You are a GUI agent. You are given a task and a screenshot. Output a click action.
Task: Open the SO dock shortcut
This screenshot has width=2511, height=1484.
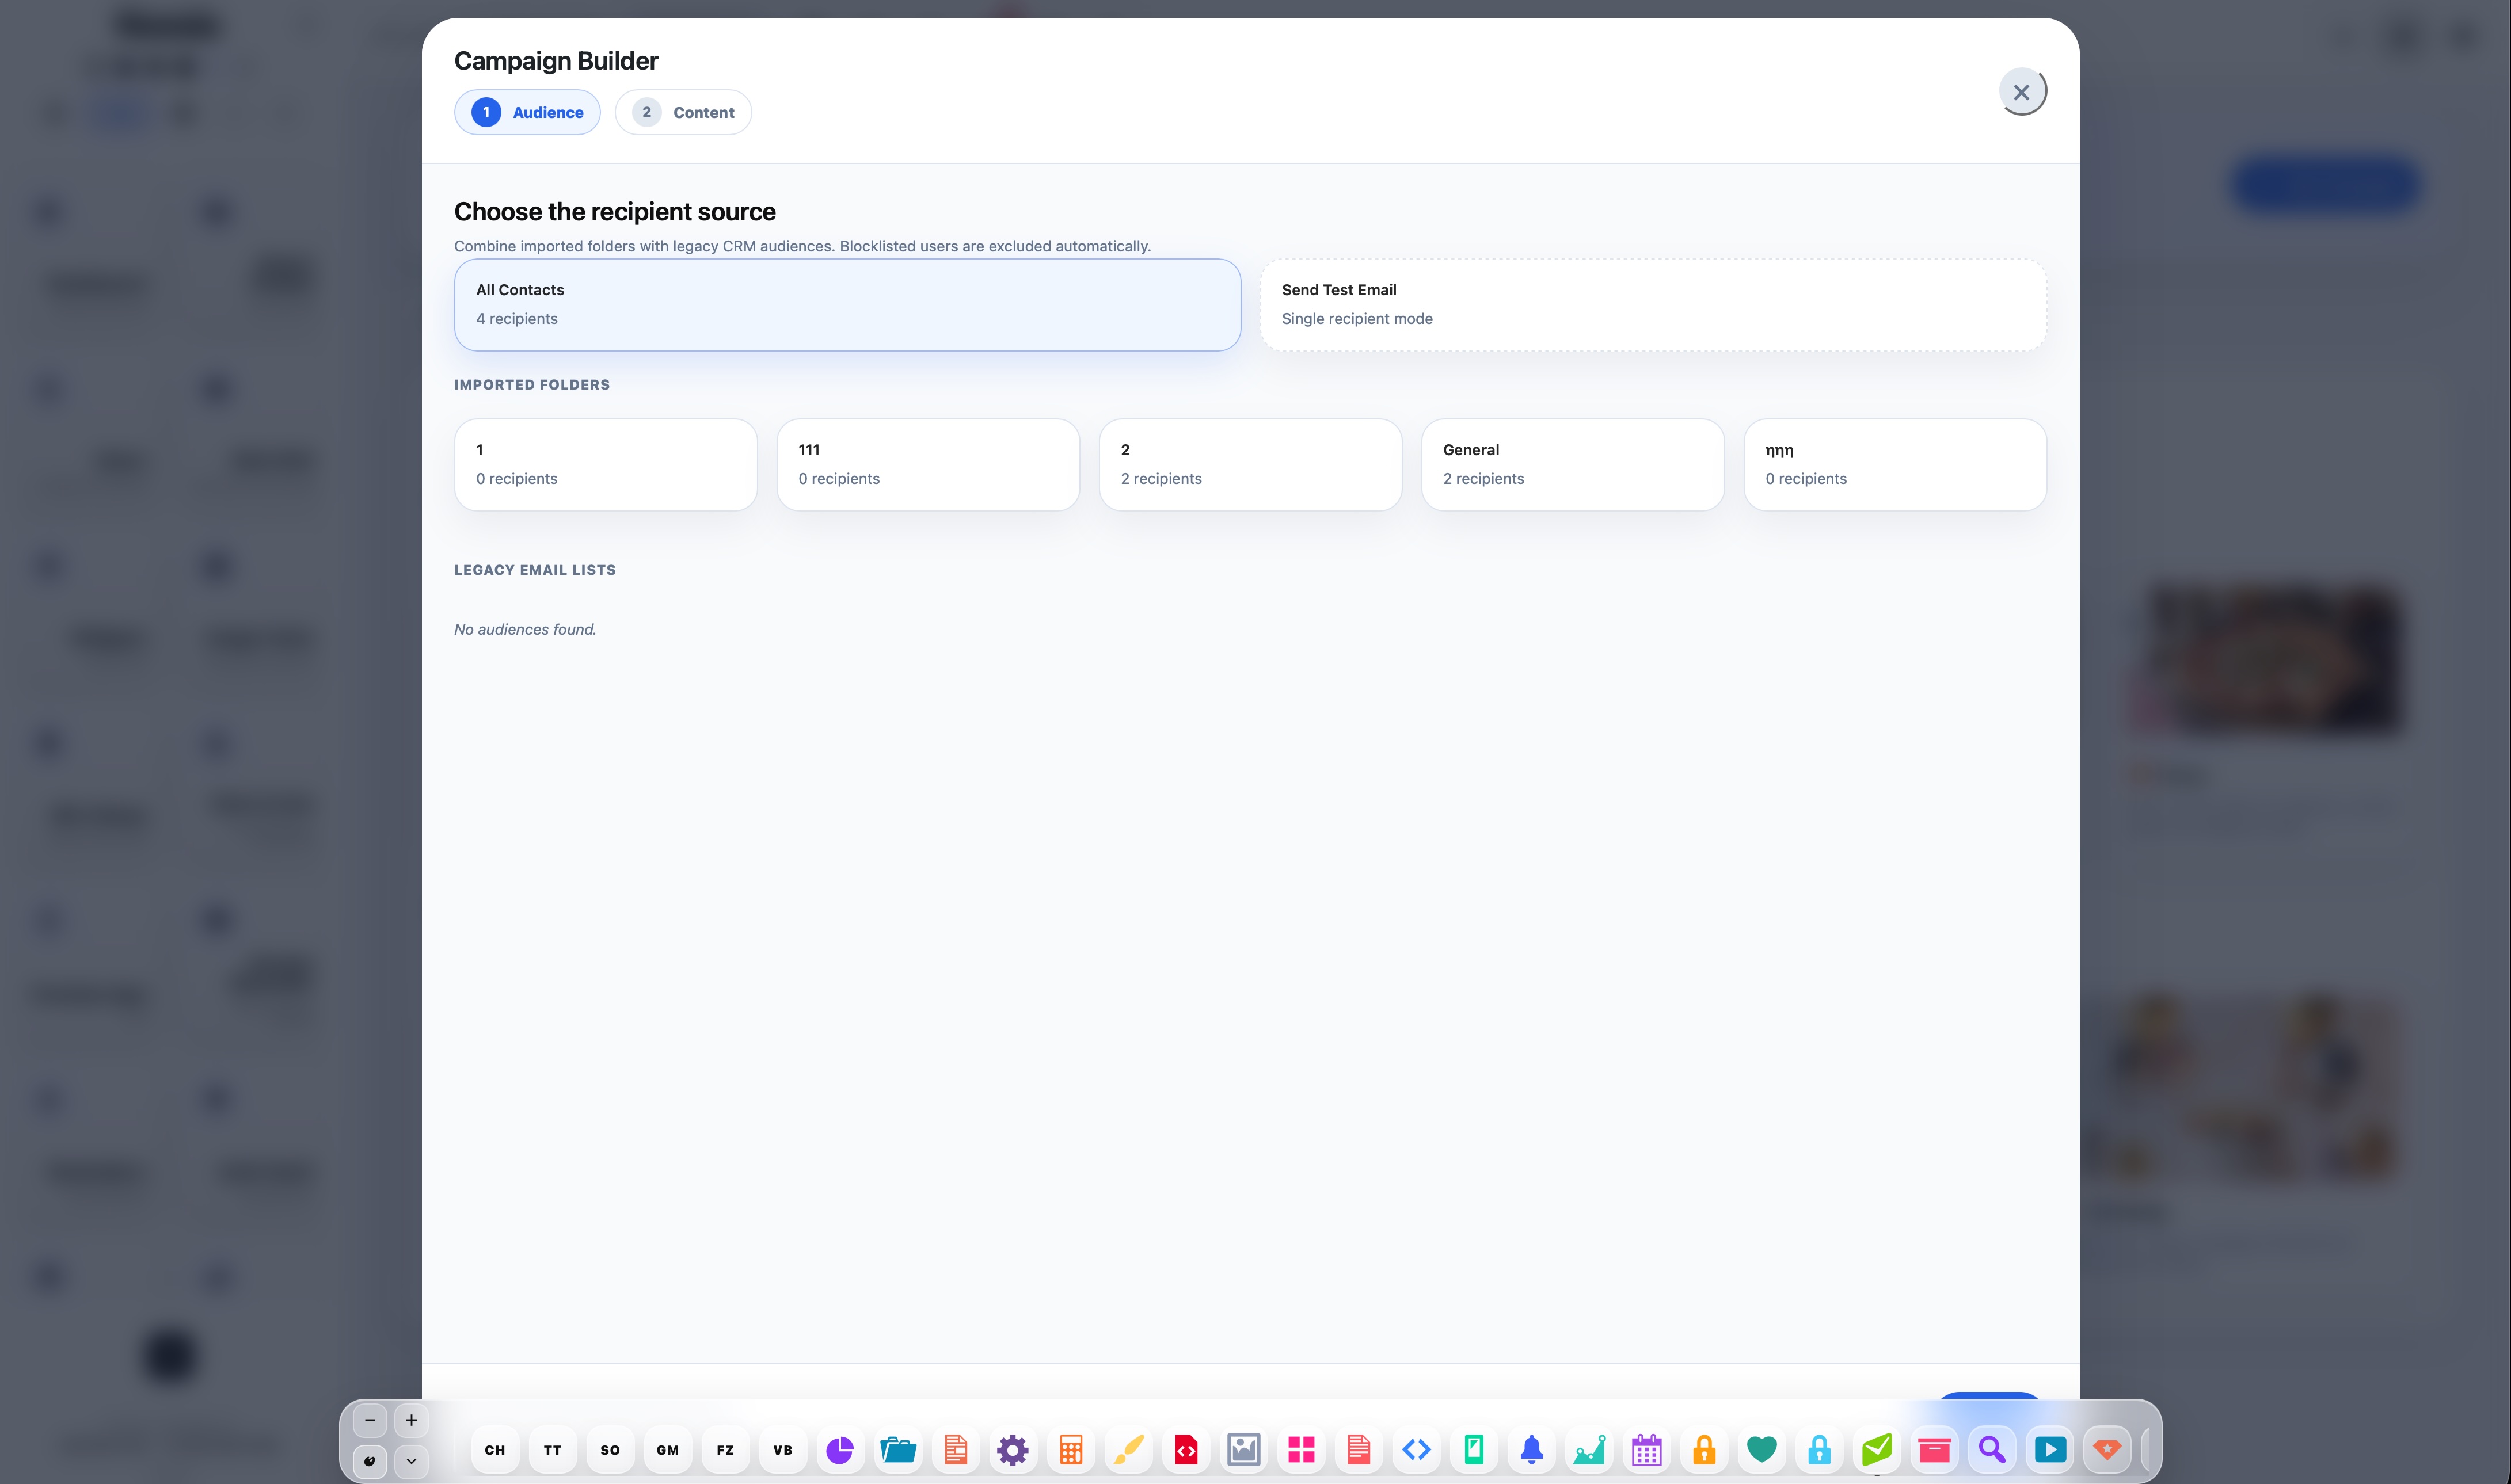[610, 1449]
